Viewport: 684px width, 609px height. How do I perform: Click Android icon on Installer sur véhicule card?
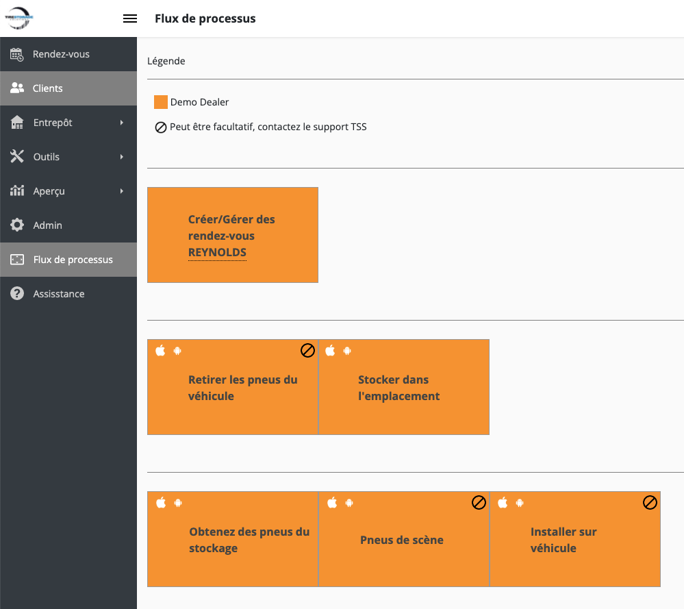point(520,503)
